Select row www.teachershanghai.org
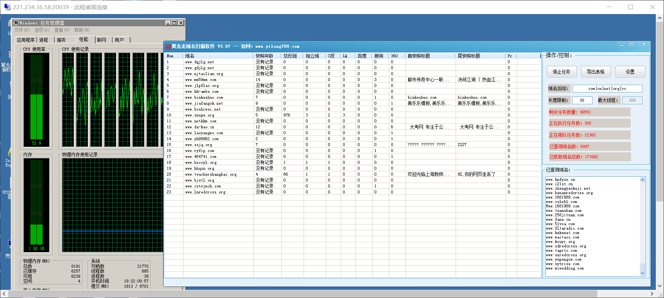This screenshot has height=298, width=664. pos(353,174)
